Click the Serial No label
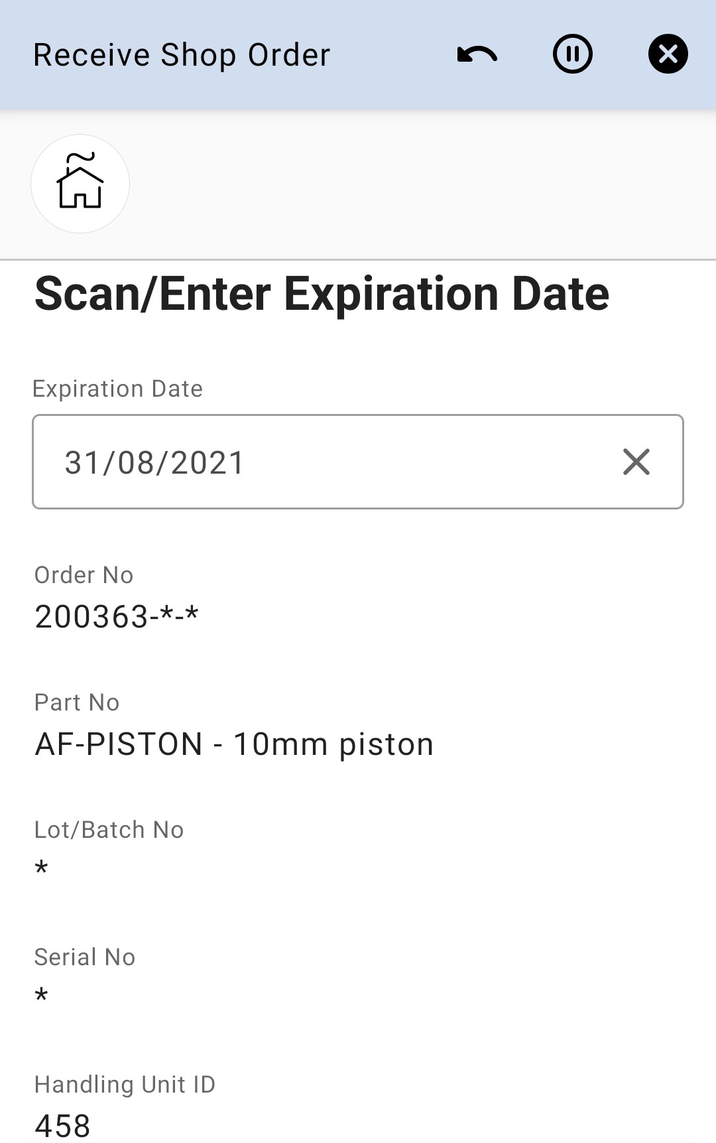This screenshot has height=1143, width=716. click(x=85, y=957)
